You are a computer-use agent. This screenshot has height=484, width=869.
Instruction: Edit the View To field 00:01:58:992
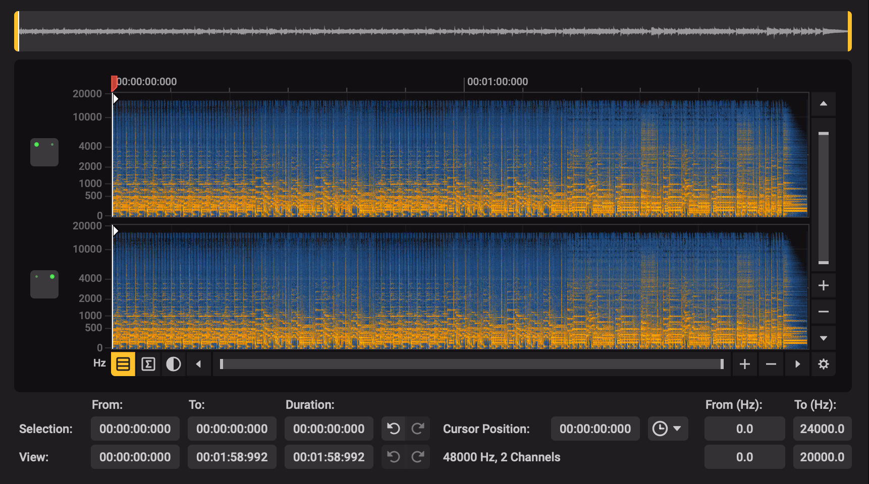[232, 457]
